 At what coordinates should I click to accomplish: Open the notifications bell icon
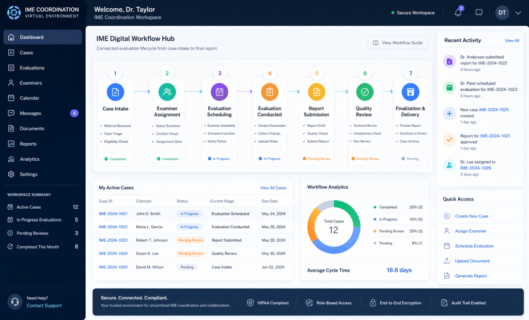point(458,13)
